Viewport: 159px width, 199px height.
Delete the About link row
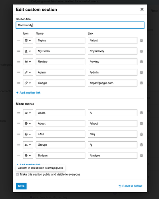pos(141,123)
